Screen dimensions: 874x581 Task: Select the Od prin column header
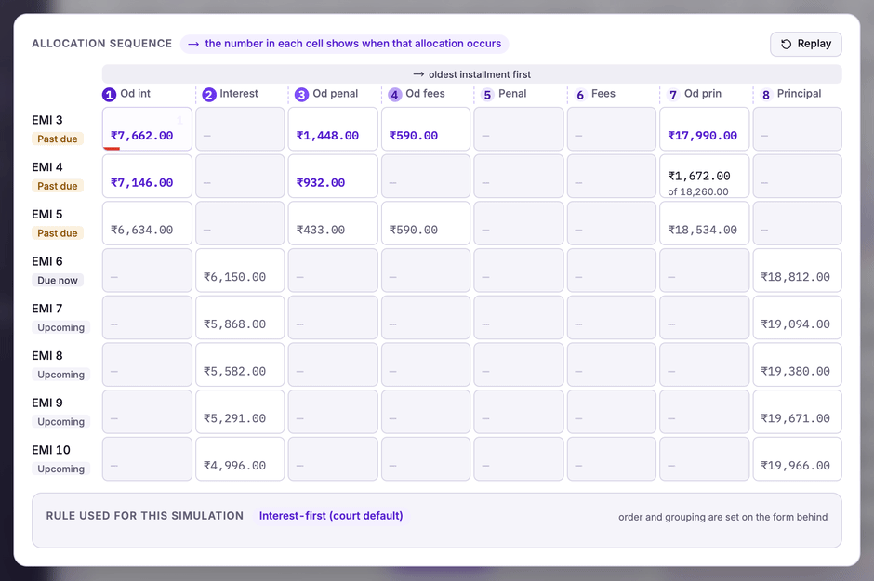703,94
